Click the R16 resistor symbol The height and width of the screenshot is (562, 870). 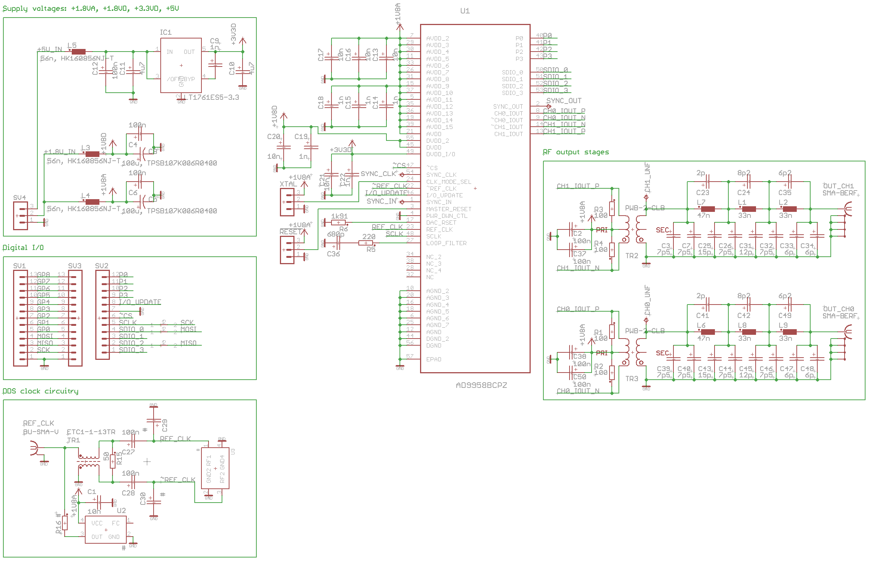65,523
